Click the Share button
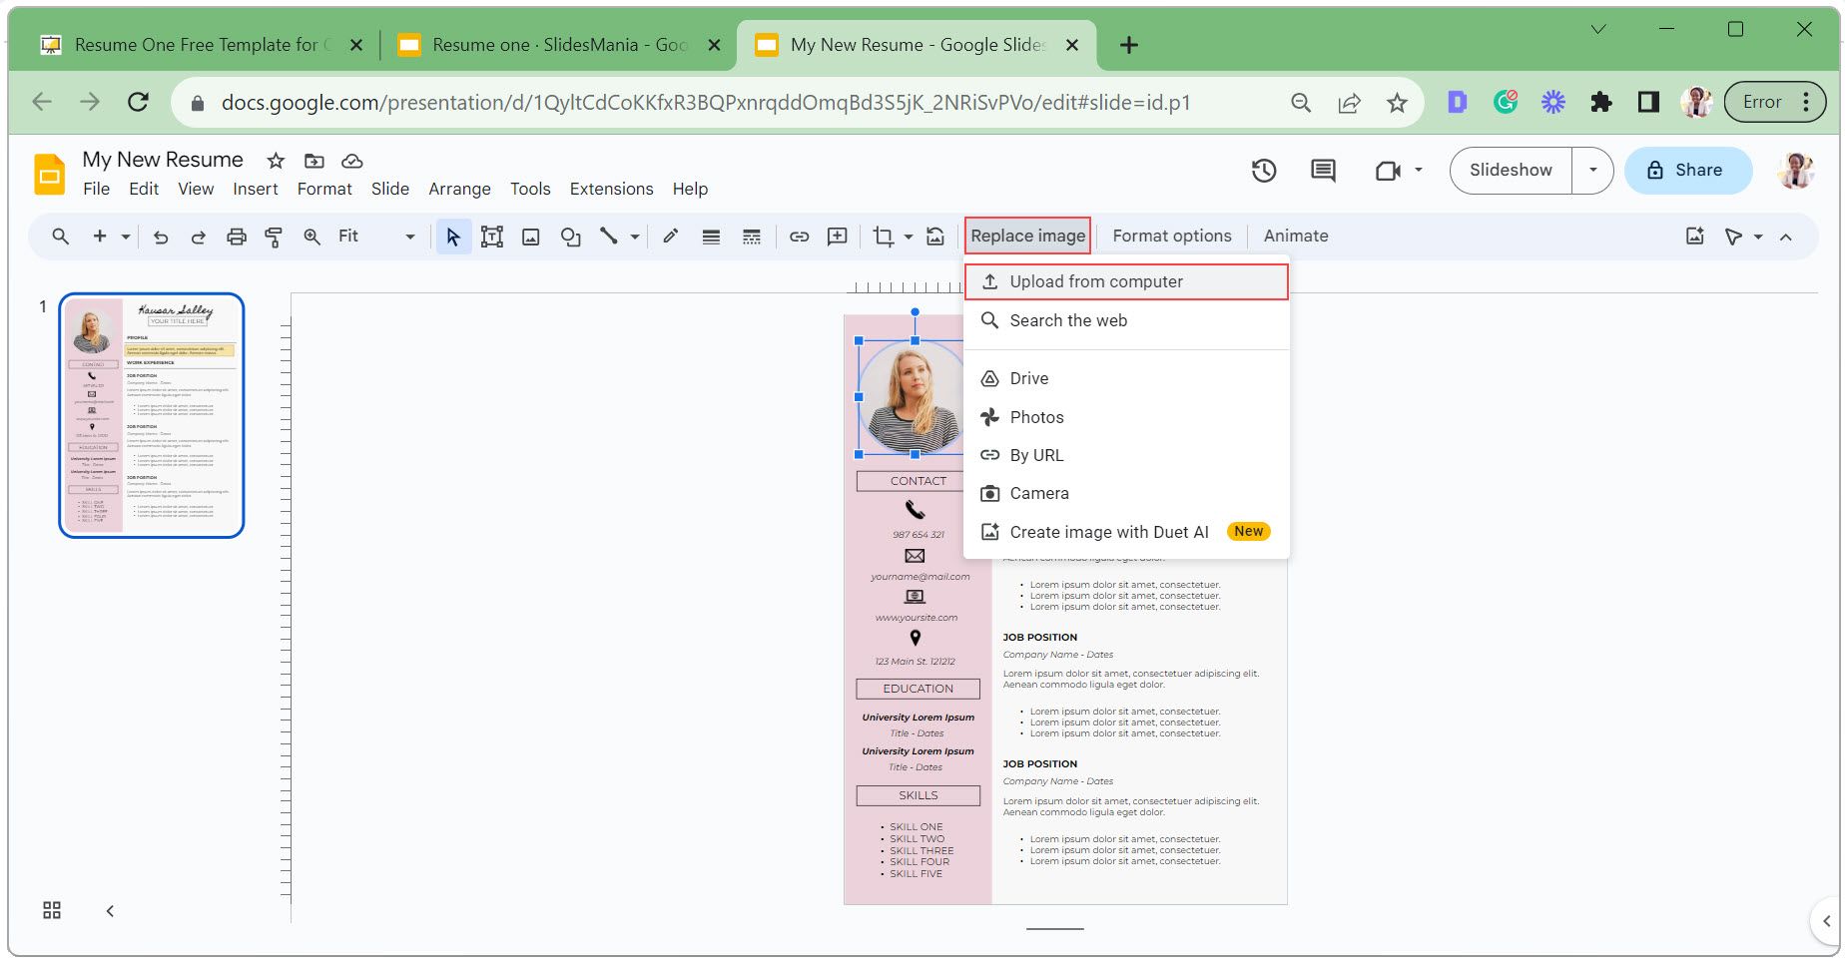The width and height of the screenshot is (1845, 963). (1687, 171)
